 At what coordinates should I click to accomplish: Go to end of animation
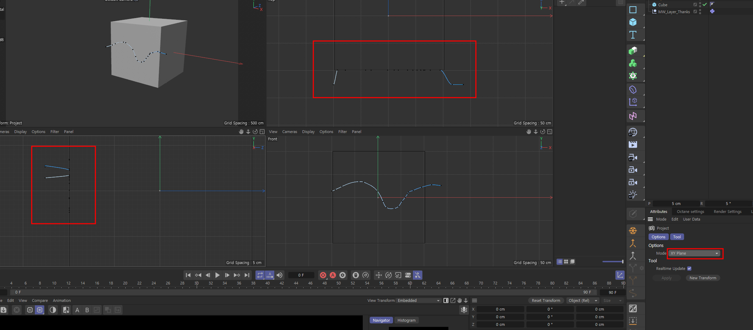(247, 275)
